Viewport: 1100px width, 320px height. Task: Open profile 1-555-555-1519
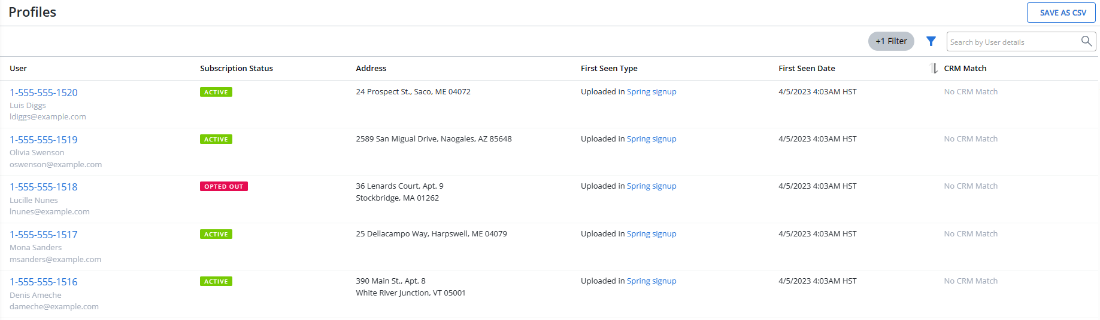pyautogui.click(x=44, y=140)
